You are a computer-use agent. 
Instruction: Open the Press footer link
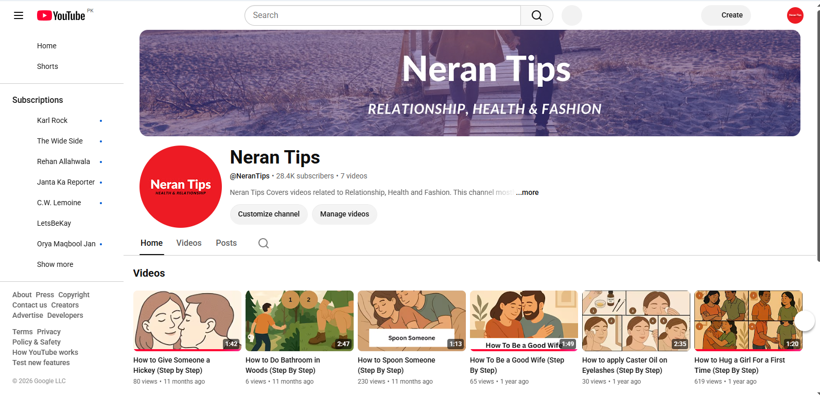[45, 295]
